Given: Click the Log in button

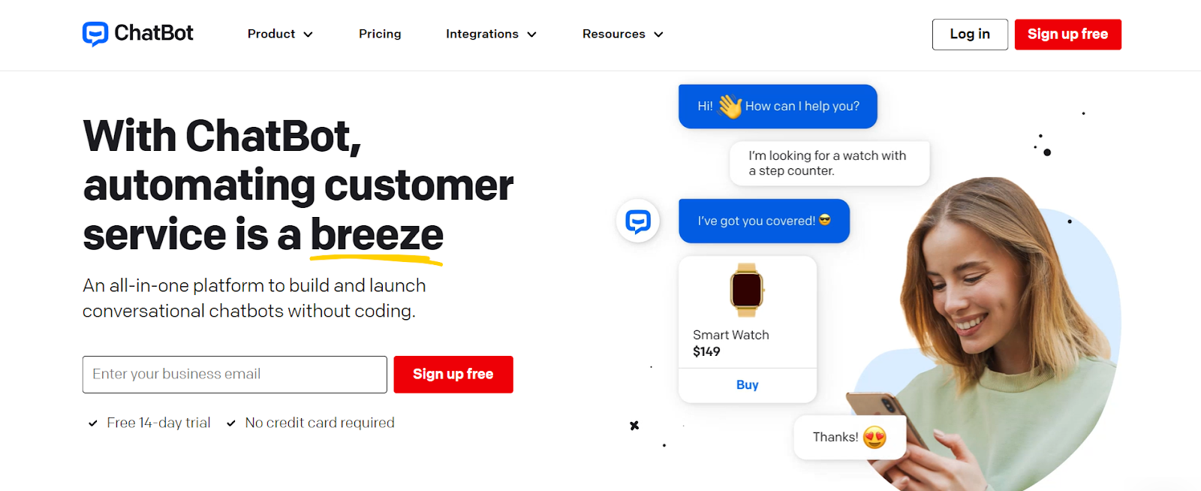Looking at the screenshot, I should coord(970,35).
